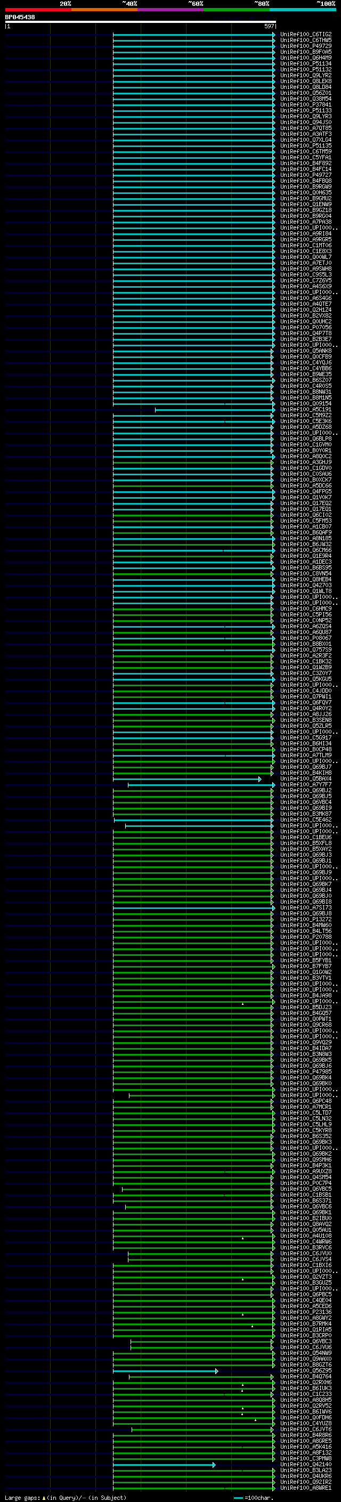The image size is (341, 1502).
Task: Select hit UniRef100_Q1ENW9
Action: click(x=305, y=204)
